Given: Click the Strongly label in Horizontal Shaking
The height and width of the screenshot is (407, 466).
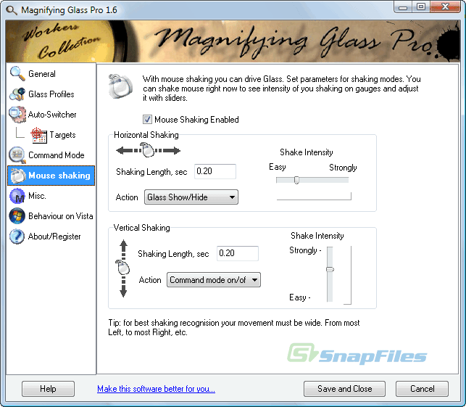Looking at the screenshot, I should 343,168.
